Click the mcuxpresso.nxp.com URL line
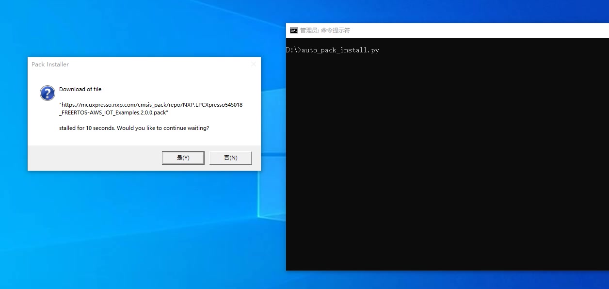This screenshot has height=289, width=609. point(151,105)
